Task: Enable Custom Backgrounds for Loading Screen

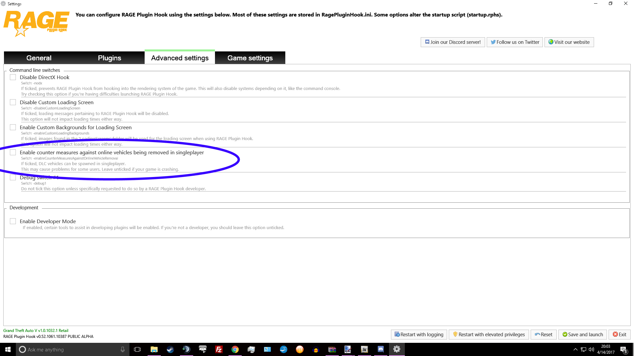Action: pyautogui.click(x=13, y=127)
